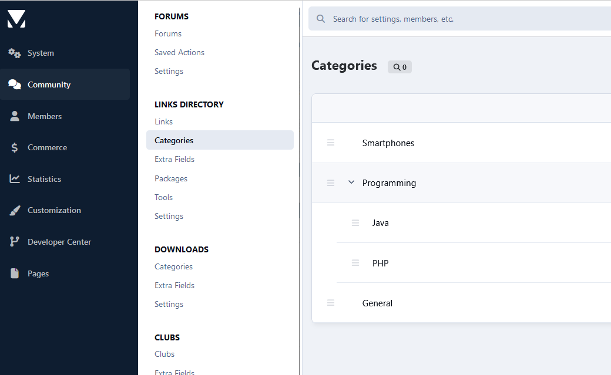Open Commerce dollar sign icon
Image resolution: width=611 pixels, height=375 pixels.
point(15,148)
